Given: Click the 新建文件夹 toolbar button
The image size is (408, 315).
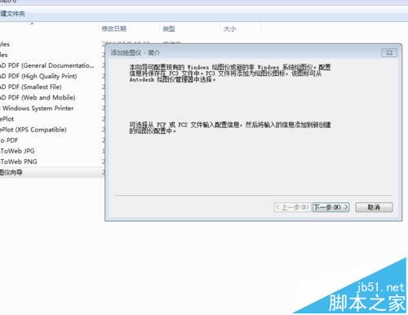Looking at the screenshot, I should click(x=12, y=13).
